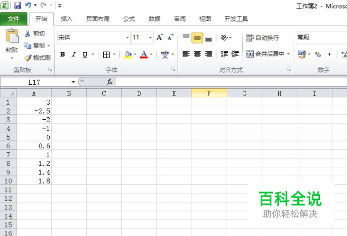Expand the borders dropdown arrow
347x236 pixels.
(x=114, y=55)
